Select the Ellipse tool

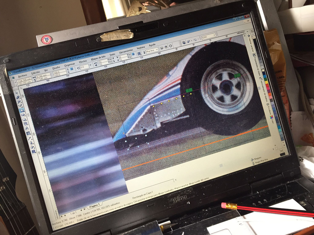coord(23,115)
